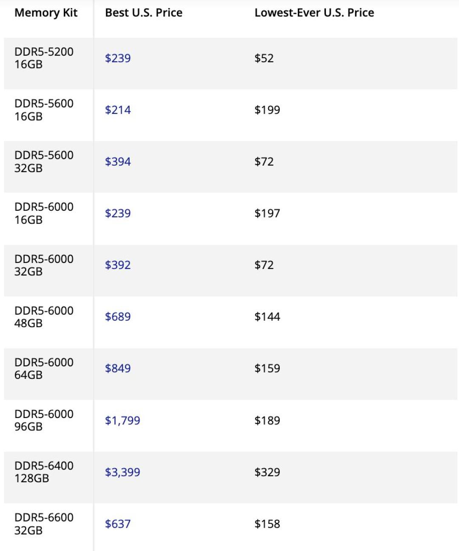Click the DDR5-6000 48GB row label
The width and height of the screenshot is (459, 551).
(x=44, y=317)
